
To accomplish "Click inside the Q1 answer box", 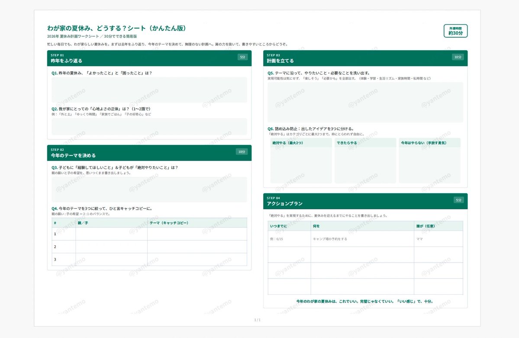I will [x=149, y=90].
